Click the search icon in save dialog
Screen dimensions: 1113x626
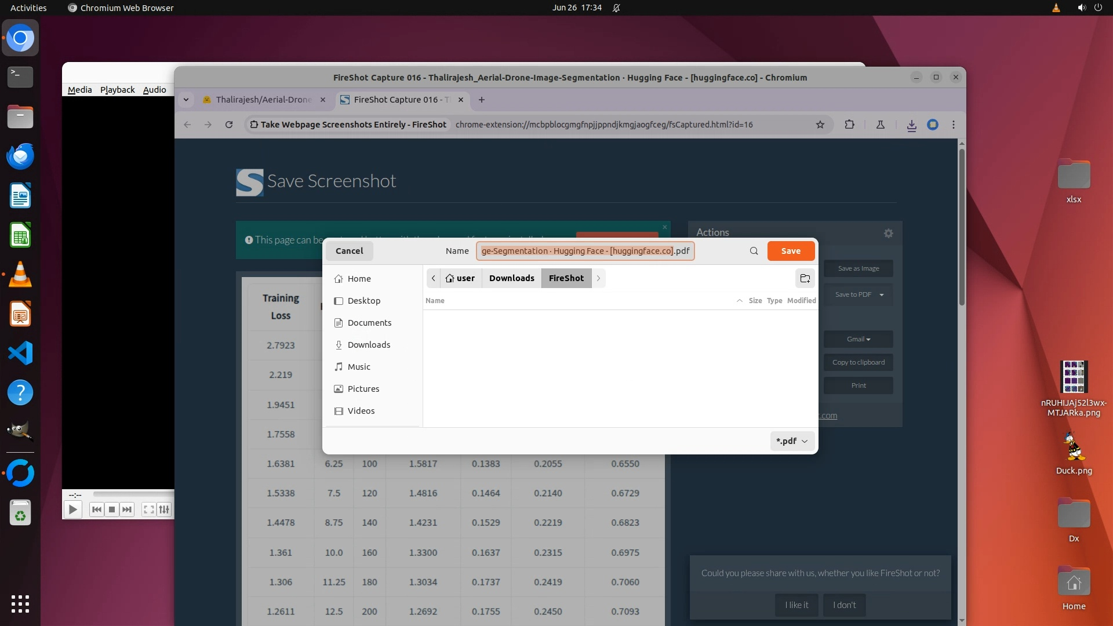pos(754,251)
